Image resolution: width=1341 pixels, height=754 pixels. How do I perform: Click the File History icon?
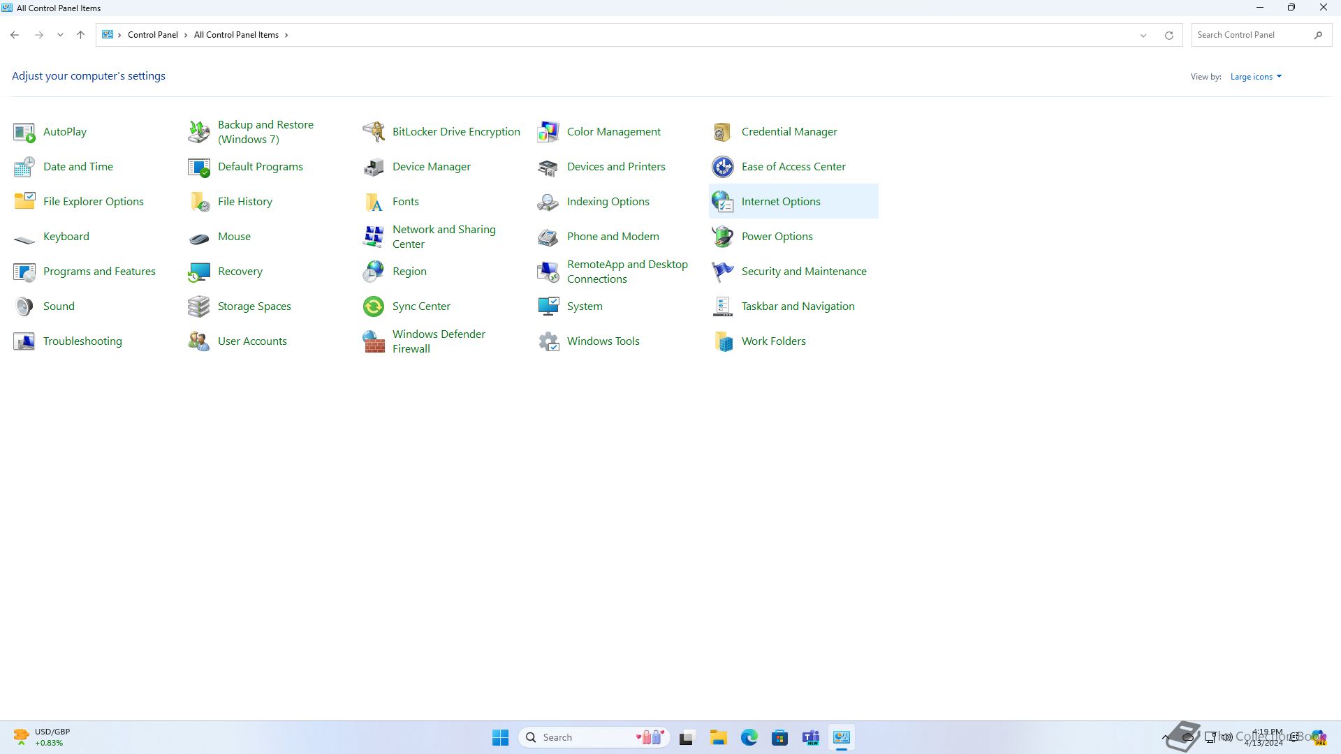[199, 202]
